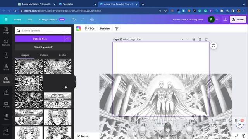Open Magic Switch menu

52,19
